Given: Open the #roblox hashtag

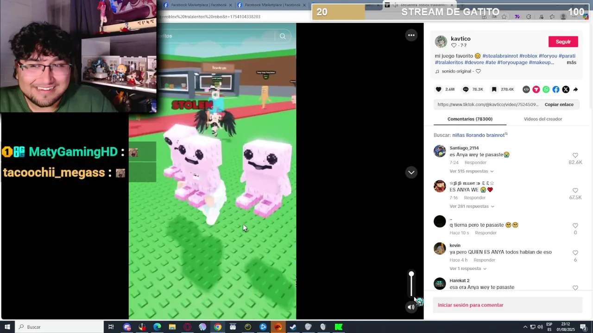Looking at the screenshot, I should click(528, 56).
